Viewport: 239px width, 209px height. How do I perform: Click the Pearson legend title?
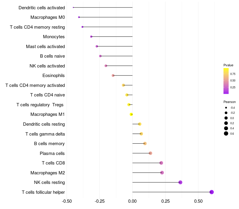pyautogui.click(x=229, y=102)
